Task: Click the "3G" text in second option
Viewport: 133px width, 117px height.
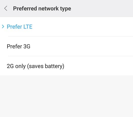Action: pyautogui.click(x=27, y=46)
